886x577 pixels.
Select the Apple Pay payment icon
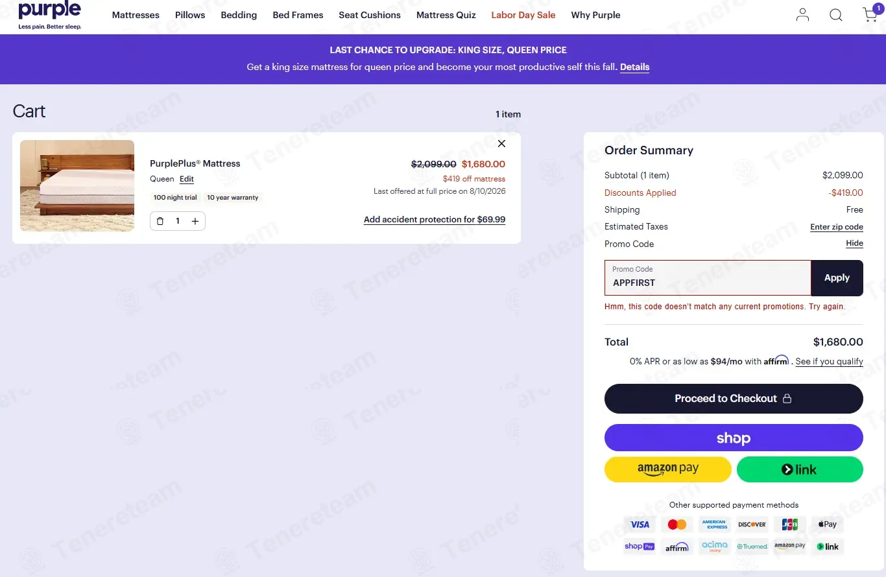point(827,524)
